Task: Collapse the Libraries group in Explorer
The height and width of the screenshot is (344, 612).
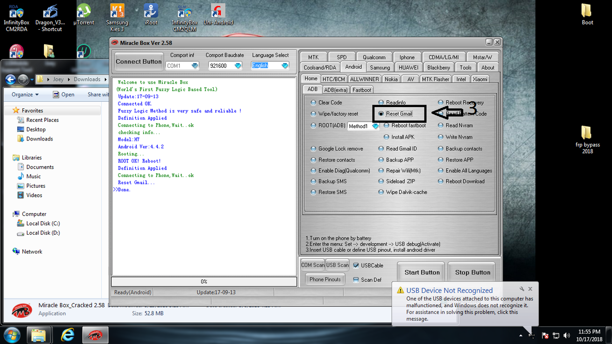Action: tap(8, 158)
